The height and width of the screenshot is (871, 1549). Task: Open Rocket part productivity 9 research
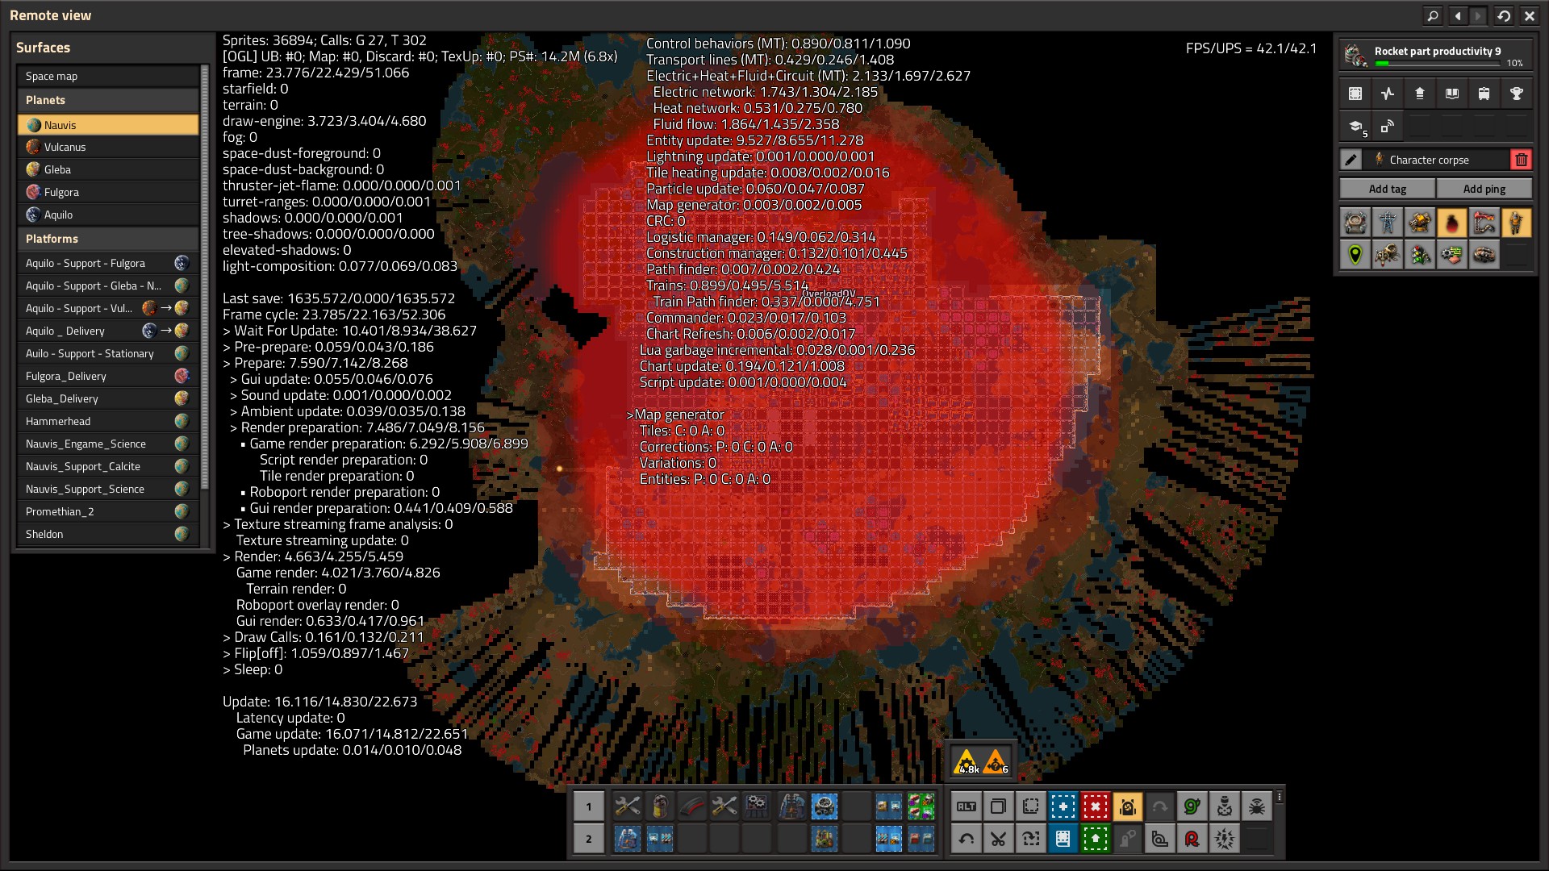point(1436,55)
